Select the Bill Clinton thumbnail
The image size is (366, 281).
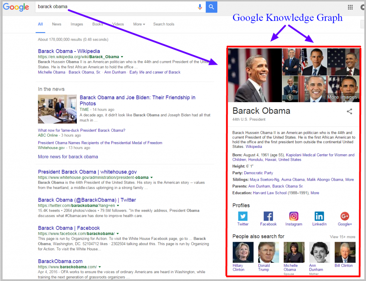(345, 252)
